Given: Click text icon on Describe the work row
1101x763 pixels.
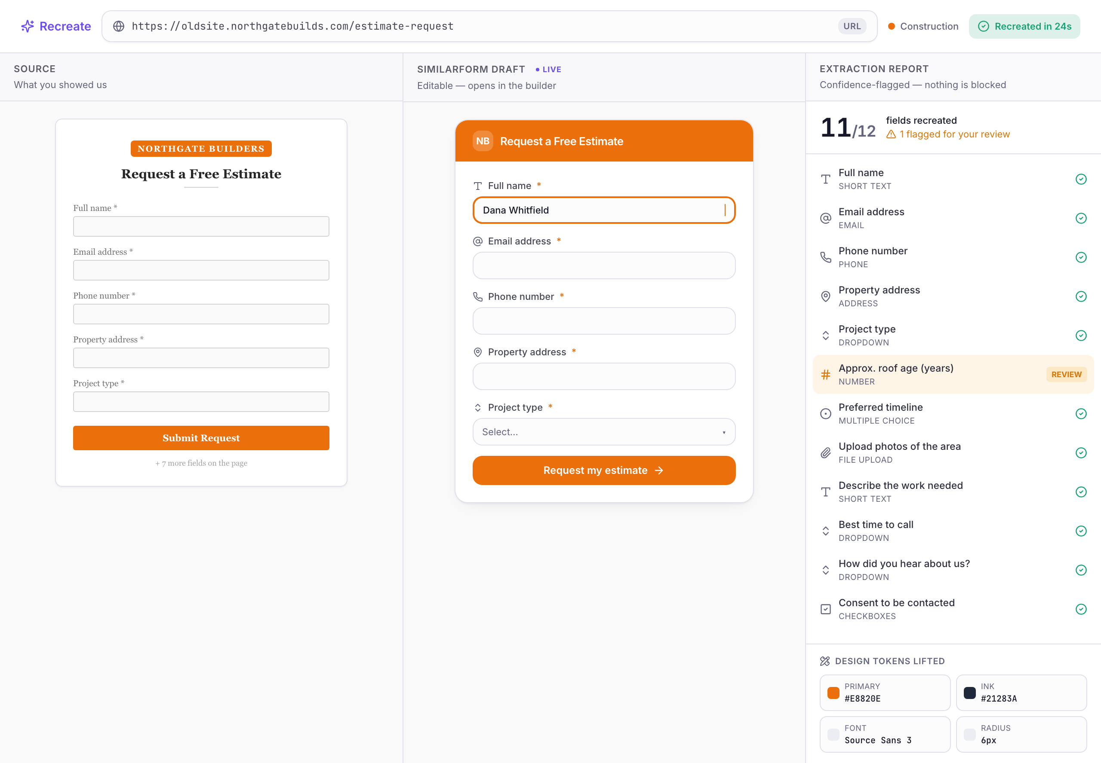Looking at the screenshot, I should click(x=825, y=492).
